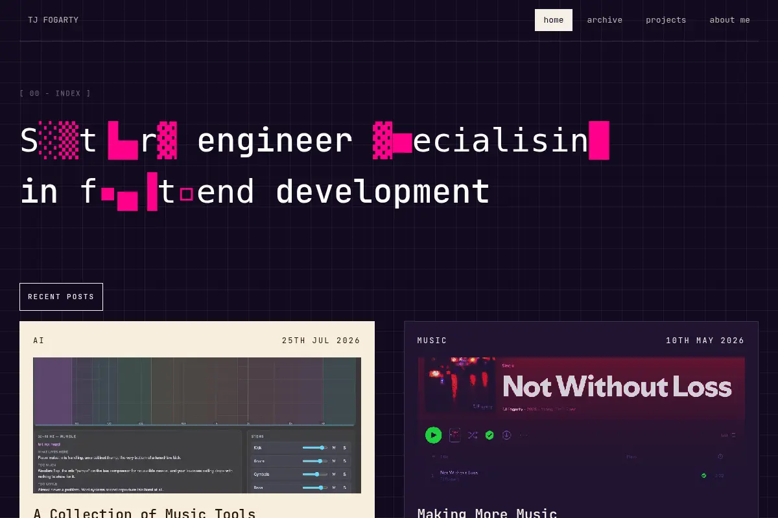This screenshot has width=778, height=518.
Task: Go to projects in the top navigation
Action: pyautogui.click(x=666, y=20)
